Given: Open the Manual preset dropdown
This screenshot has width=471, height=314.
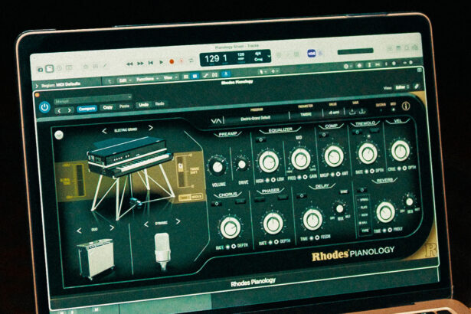Looking at the screenshot, I should [93, 99].
